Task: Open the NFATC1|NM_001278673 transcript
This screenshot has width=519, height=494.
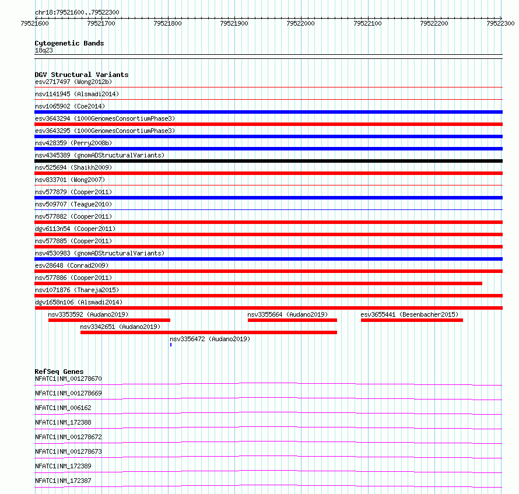Action: click(68, 451)
